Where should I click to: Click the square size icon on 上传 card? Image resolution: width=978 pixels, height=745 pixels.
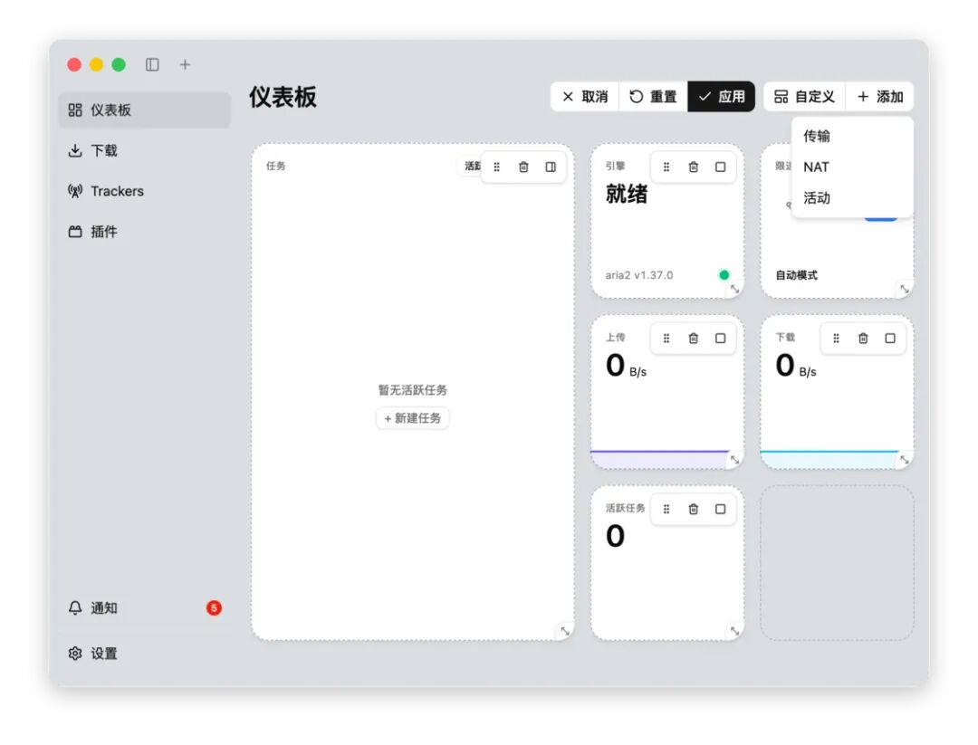[x=721, y=339]
